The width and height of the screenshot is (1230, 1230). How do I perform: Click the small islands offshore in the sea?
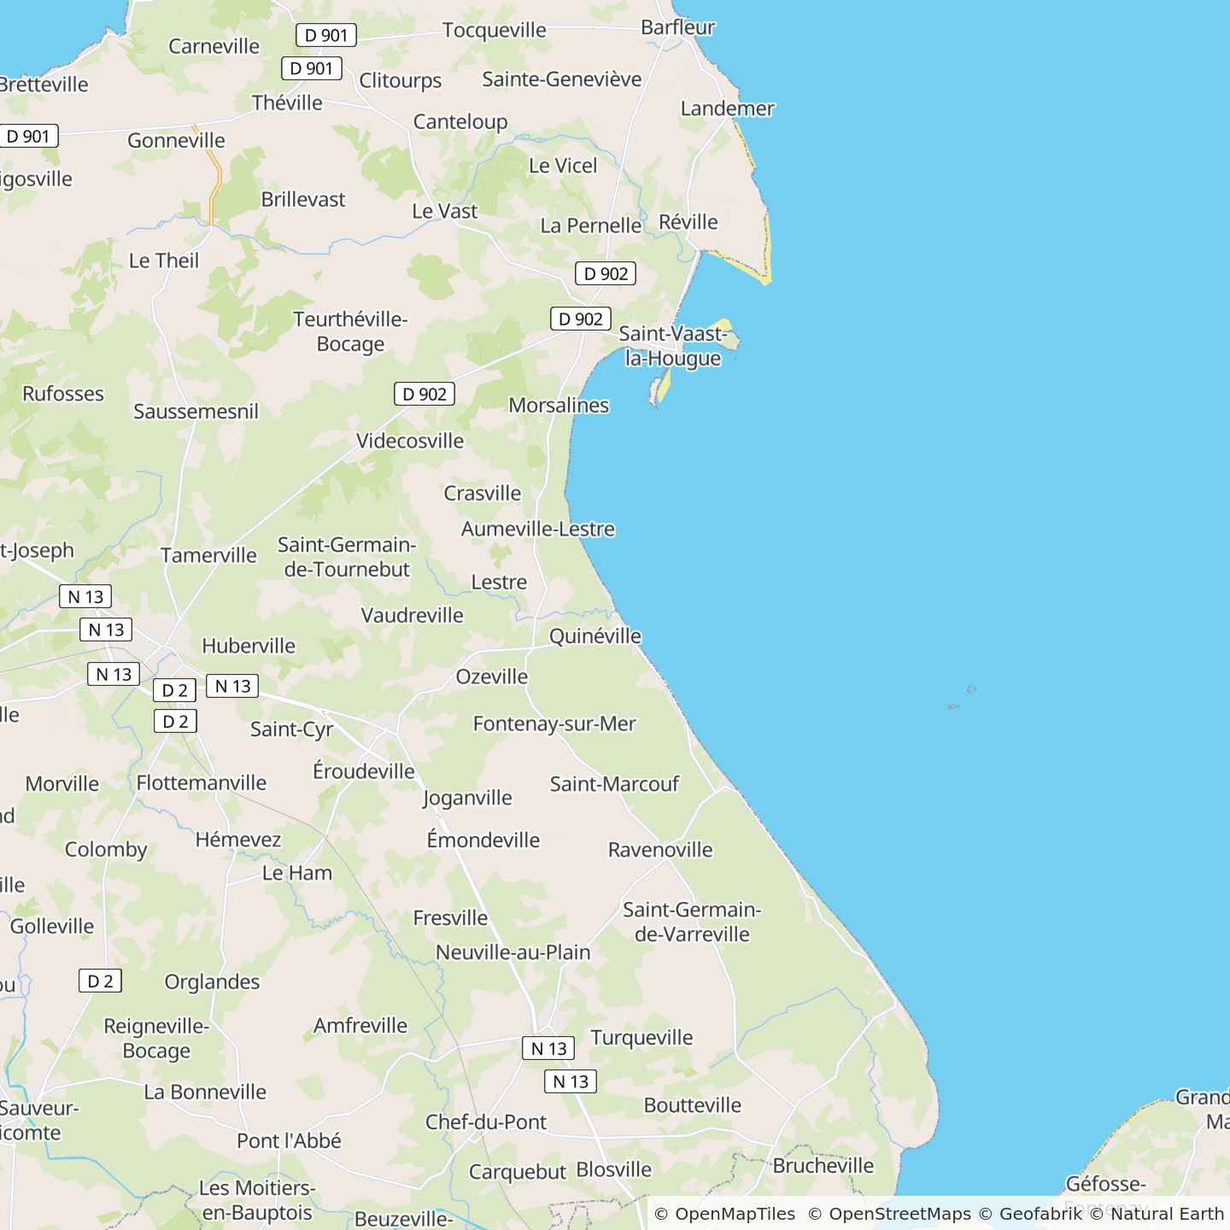[x=963, y=697]
